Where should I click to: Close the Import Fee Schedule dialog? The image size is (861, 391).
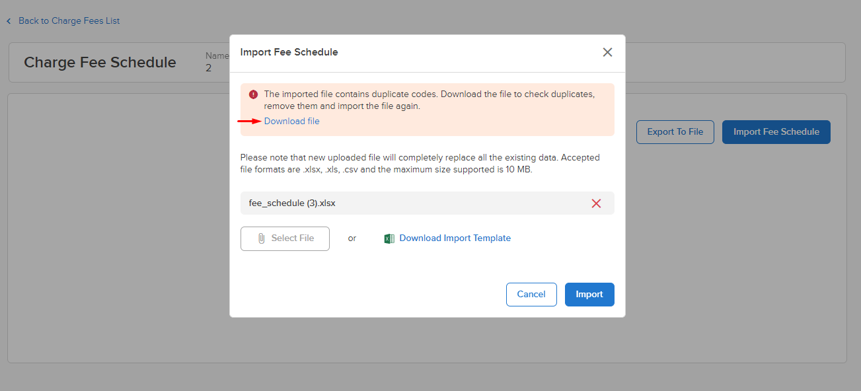pyautogui.click(x=607, y=52)
